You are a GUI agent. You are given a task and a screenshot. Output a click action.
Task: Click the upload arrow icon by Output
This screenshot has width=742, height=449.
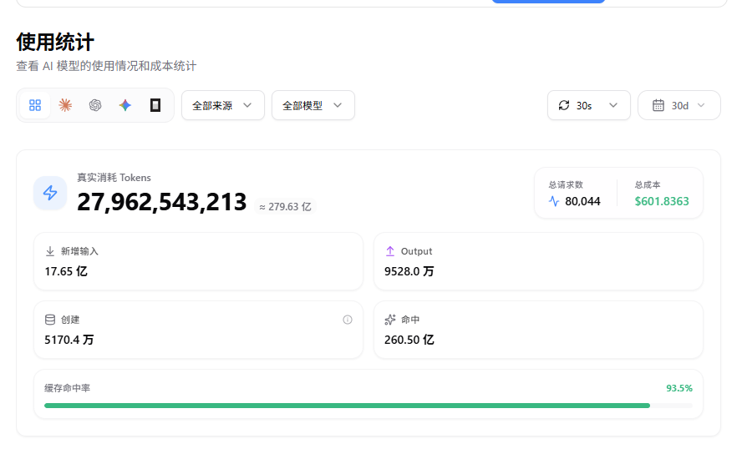[390, 251]
